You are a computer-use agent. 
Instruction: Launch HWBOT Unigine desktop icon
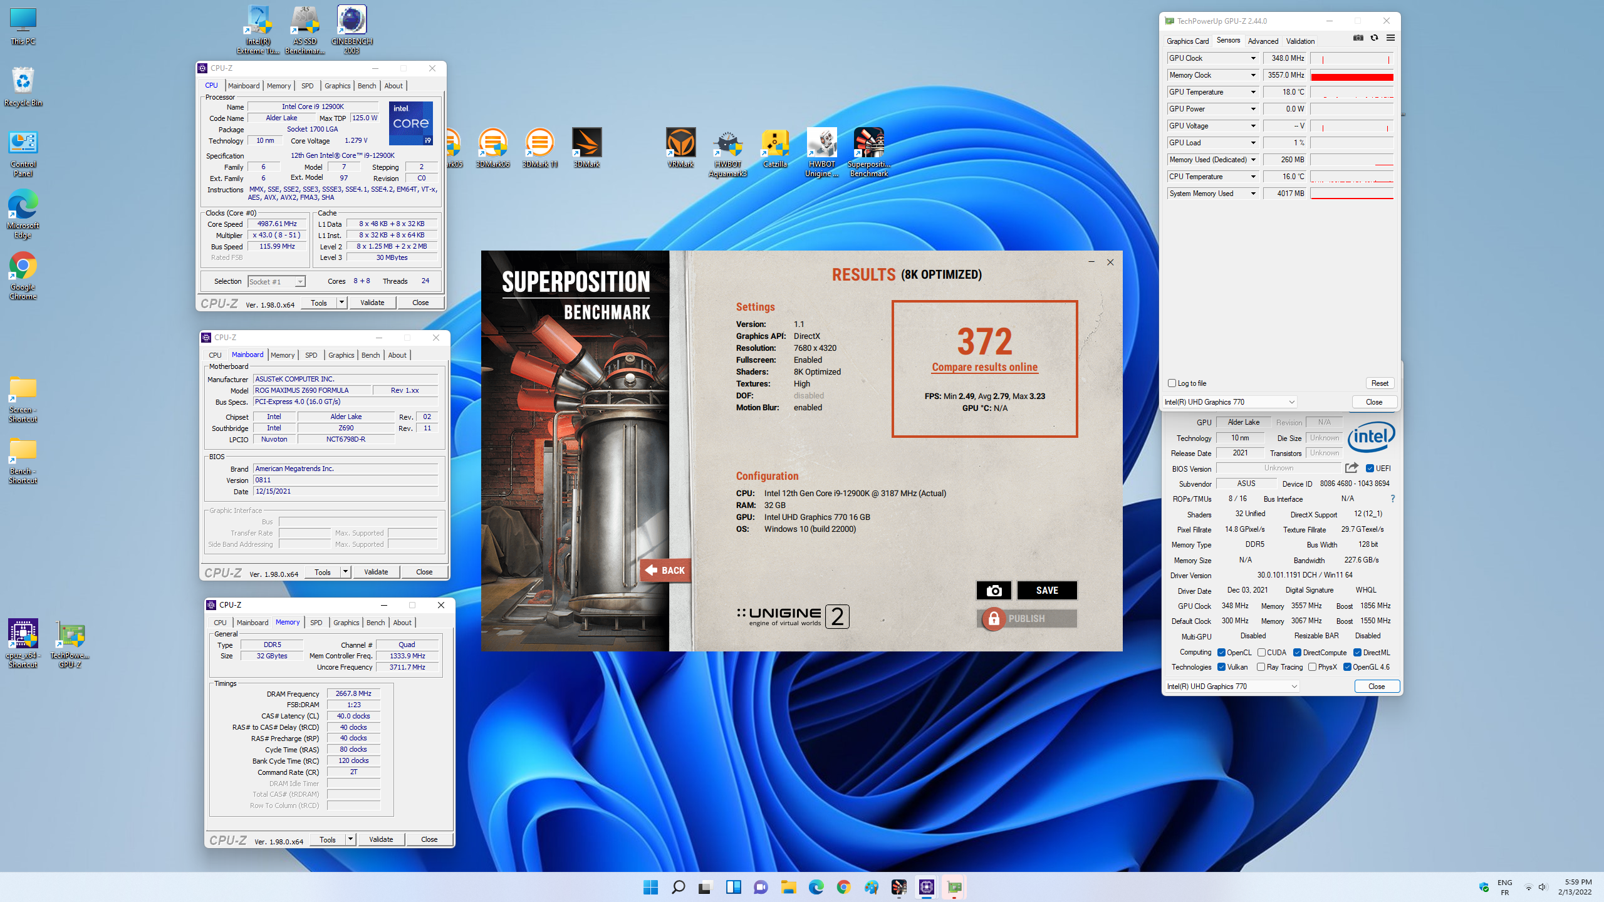click(821, 153)
